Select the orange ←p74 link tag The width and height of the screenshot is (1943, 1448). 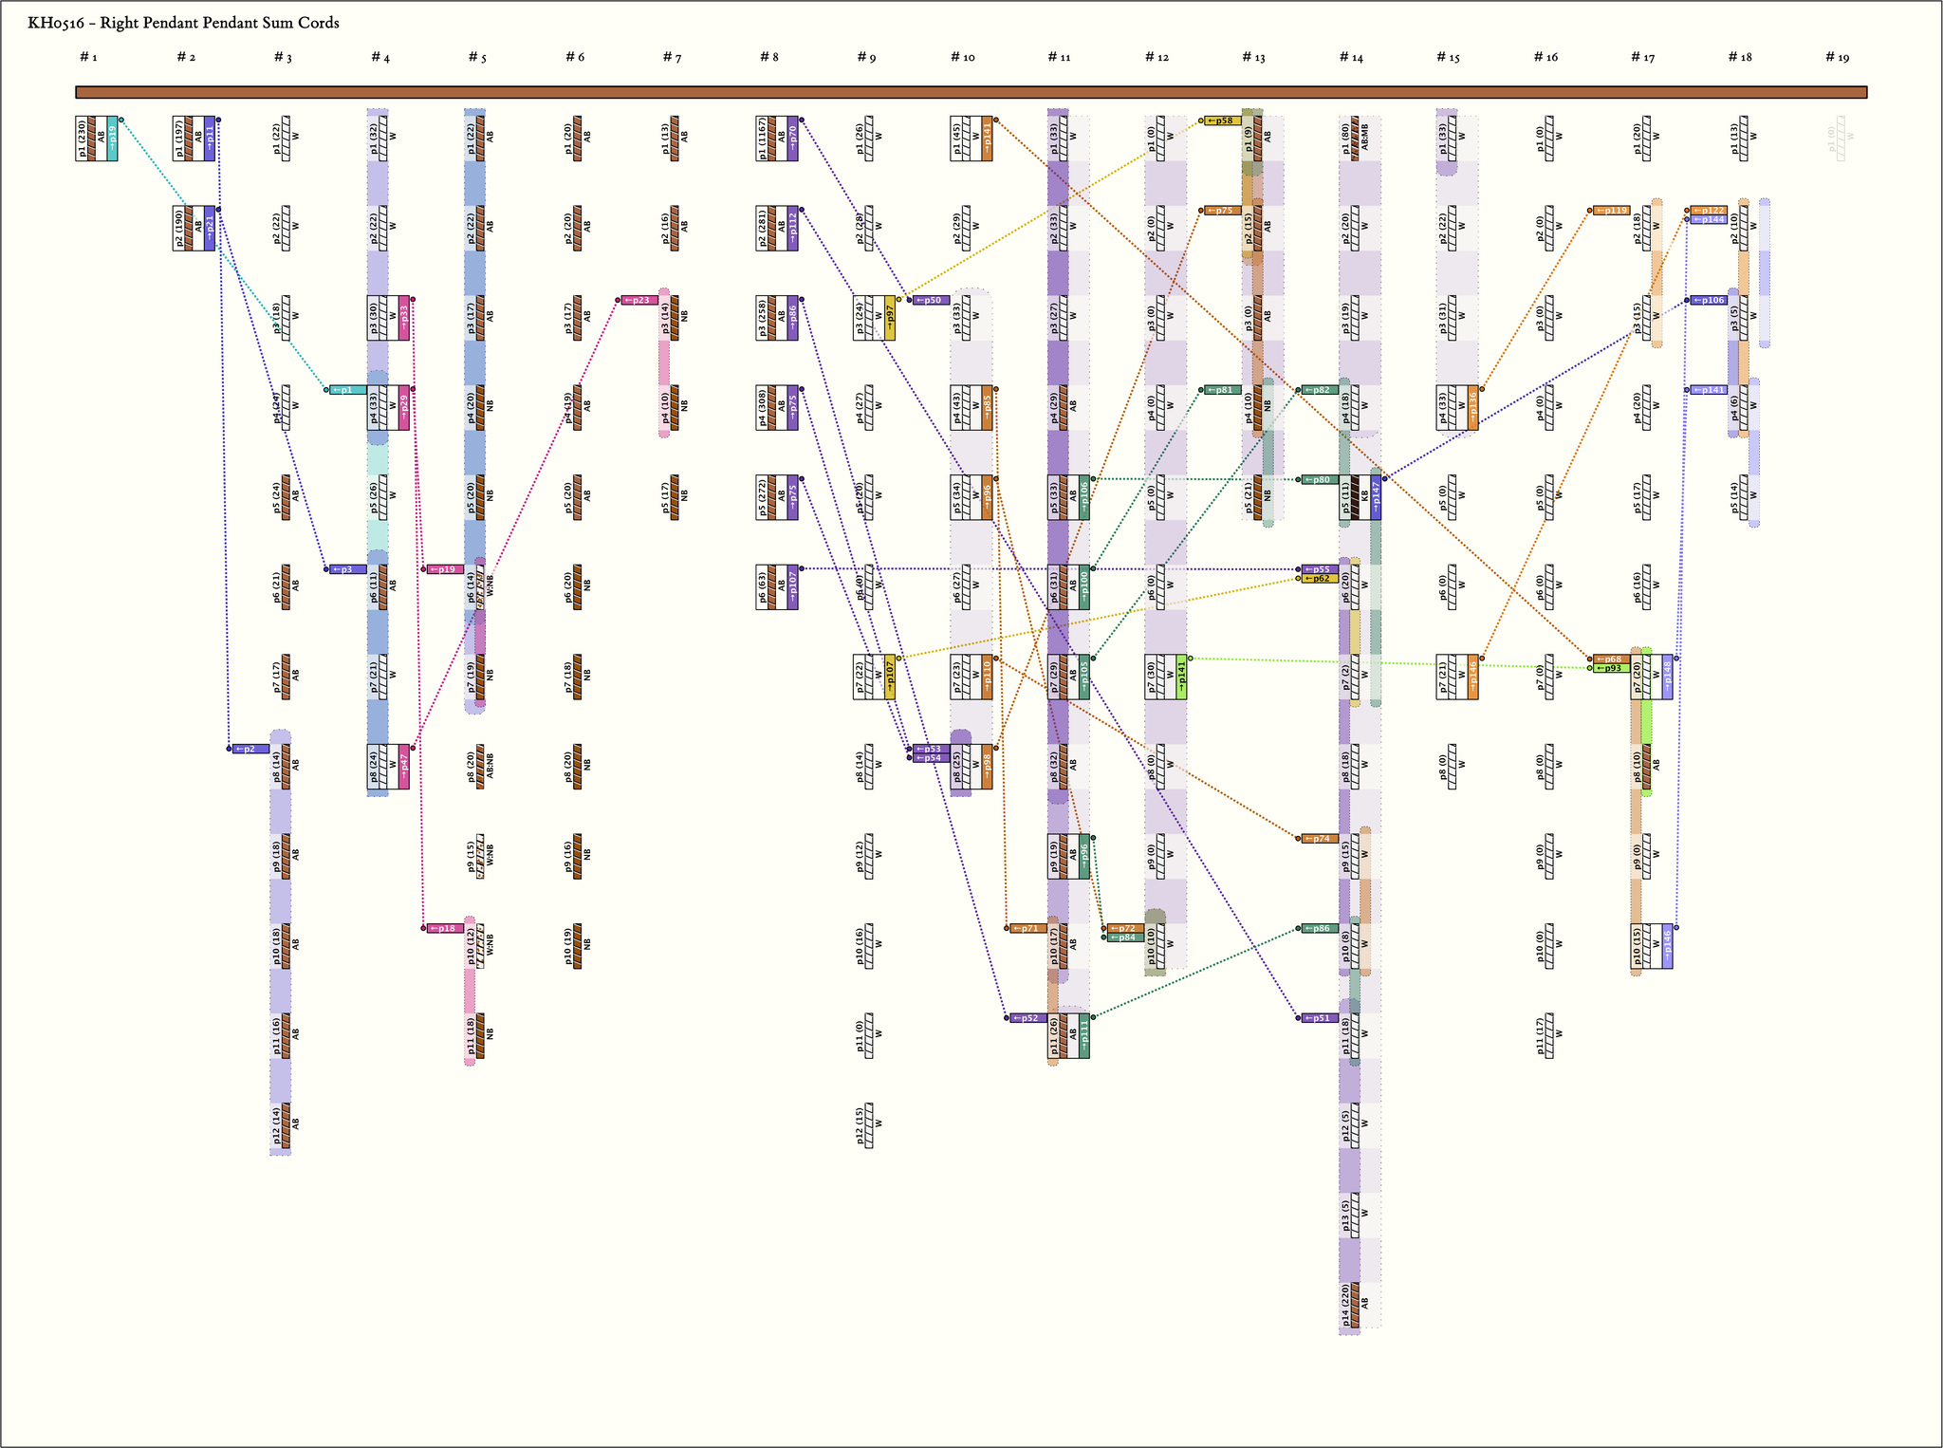1320,839
